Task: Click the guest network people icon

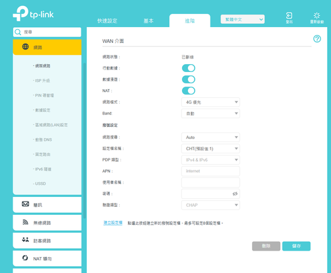Action: click(25, 240)
